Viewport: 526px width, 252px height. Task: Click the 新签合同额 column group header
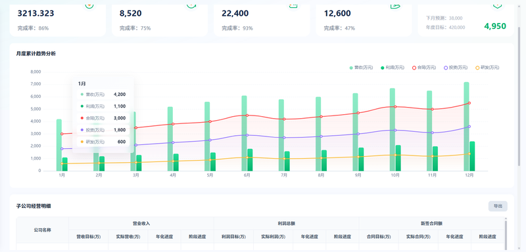[431, 223]
